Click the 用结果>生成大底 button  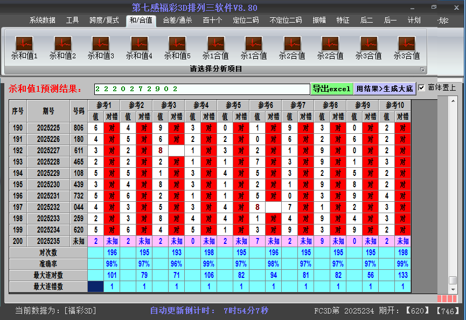[385, 88]
